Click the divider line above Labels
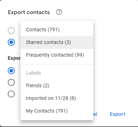Screen dimensions: 138x127 click(57, 64)
